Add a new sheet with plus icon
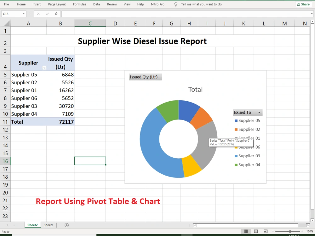Screen dimensions: 315x236 67,225
